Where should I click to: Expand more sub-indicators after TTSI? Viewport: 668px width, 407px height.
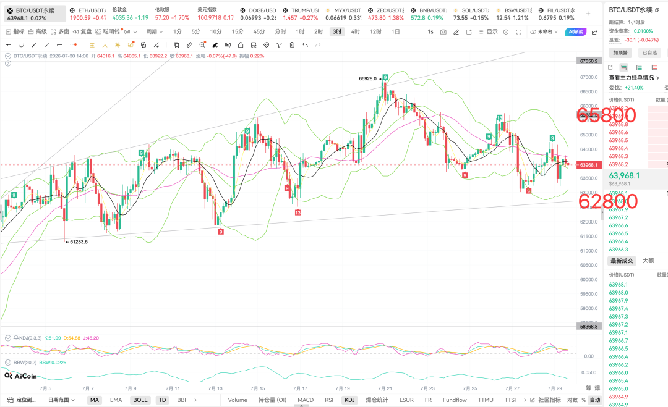click(x=525, y=400)
